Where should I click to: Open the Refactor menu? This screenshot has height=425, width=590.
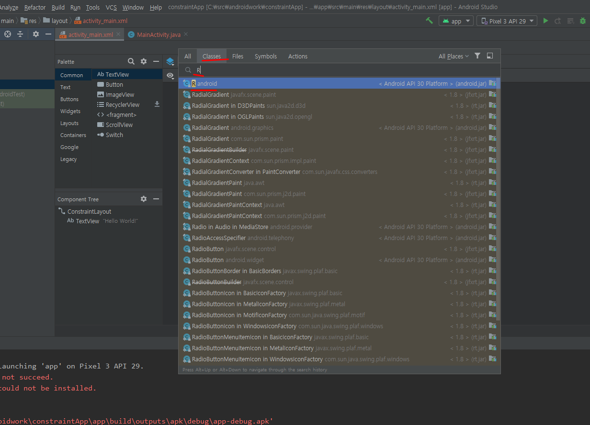pos(35,7)
